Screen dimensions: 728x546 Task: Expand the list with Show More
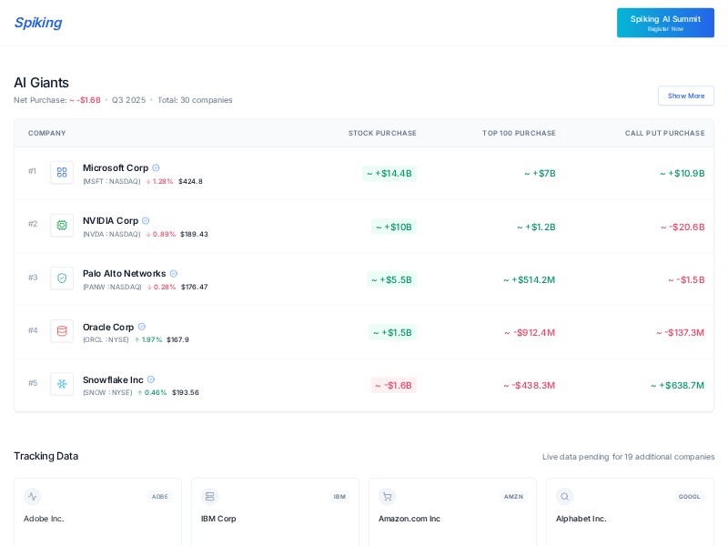point(686,96)
